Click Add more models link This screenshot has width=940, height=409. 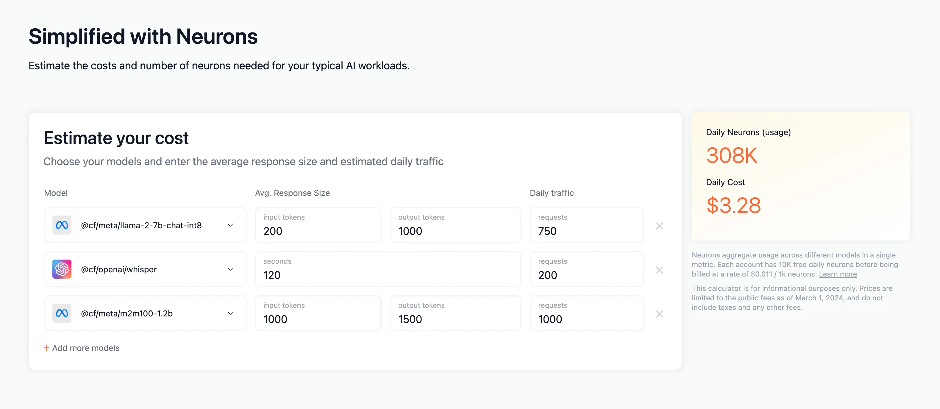82,348
